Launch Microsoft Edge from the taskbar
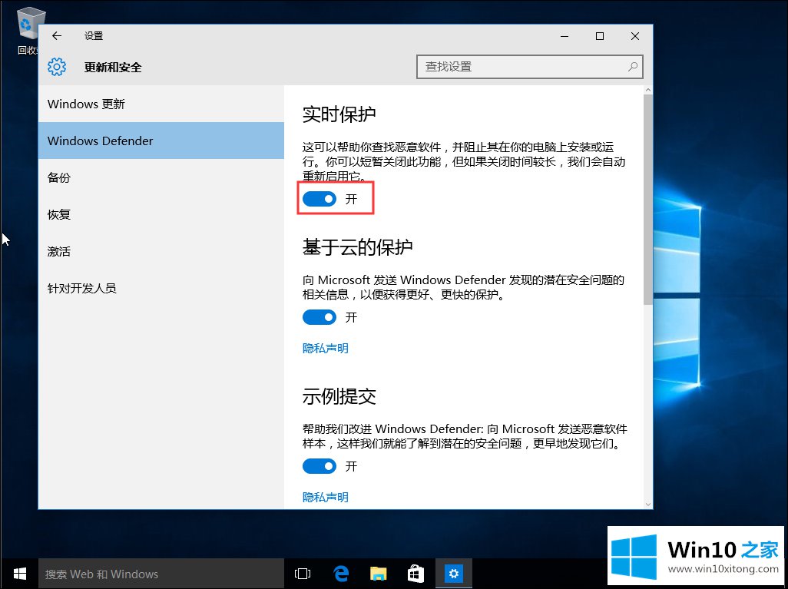 341,574
